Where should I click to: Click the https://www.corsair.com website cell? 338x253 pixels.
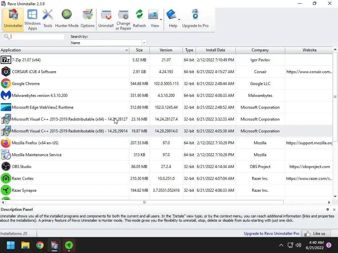309,71
